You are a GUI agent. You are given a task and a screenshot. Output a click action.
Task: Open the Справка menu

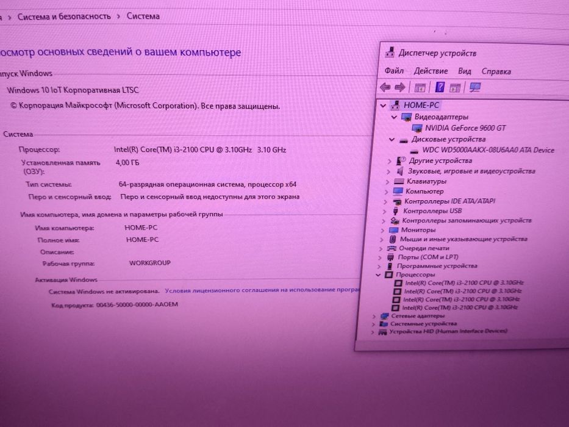pos(496,71)
